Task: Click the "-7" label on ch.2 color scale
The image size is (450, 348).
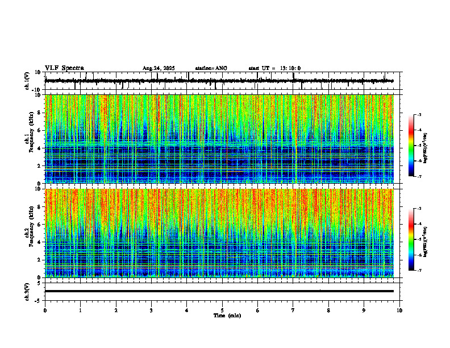Action: [x=419, y=270]
